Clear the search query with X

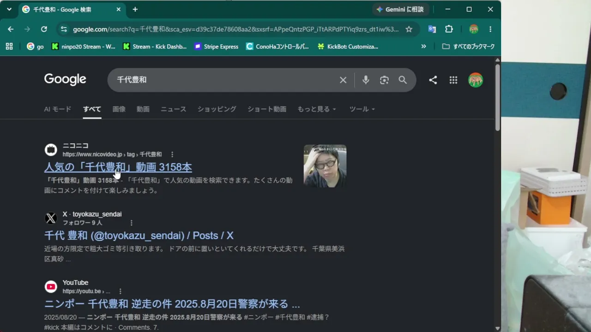click(343, 80)
